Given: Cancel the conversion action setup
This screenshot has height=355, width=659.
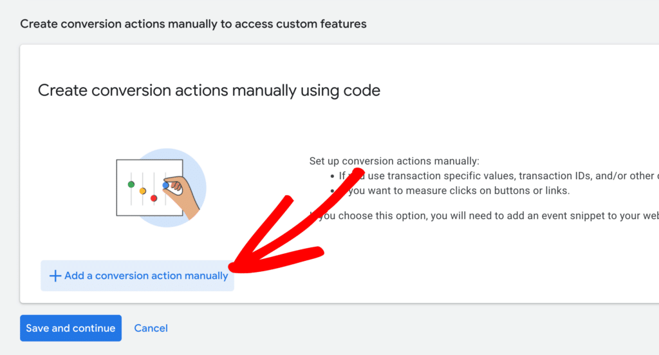Looking at the screenshot, I should click(x=151, y=328).
